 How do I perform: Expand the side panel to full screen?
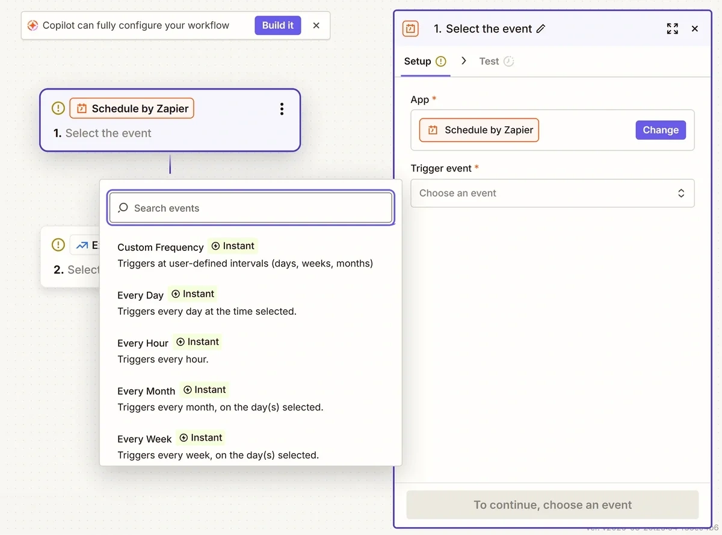click(x=673, y=28)
